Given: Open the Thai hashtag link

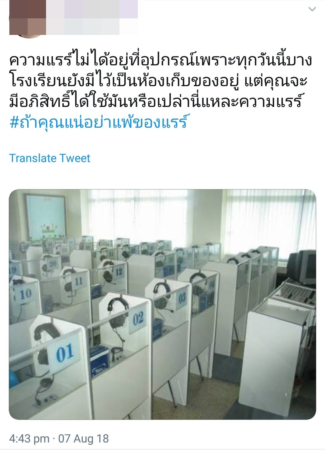Looking at the screenshot, I should tap(98, 122).
